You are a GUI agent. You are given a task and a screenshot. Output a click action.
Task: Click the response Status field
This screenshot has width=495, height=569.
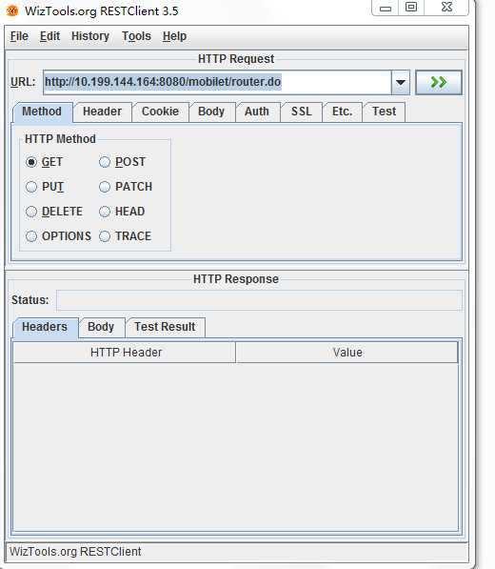tap(259, 300)
